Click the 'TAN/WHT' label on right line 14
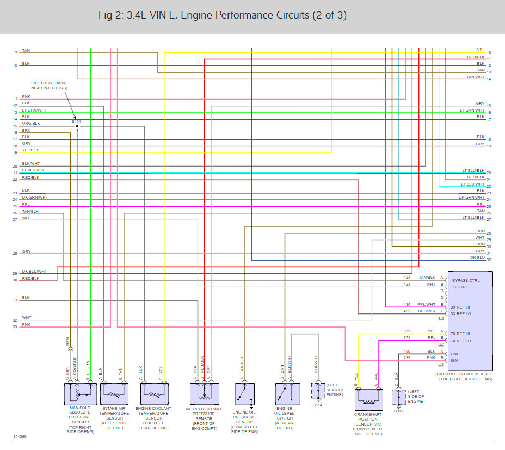Screen dimensions: 505x450 point(476,77)
